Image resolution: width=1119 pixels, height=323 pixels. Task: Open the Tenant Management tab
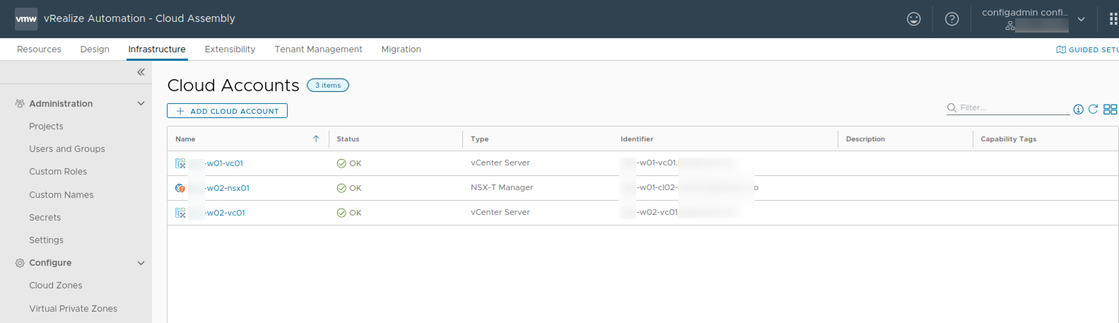pyautogui.click(x=318, y=49)
